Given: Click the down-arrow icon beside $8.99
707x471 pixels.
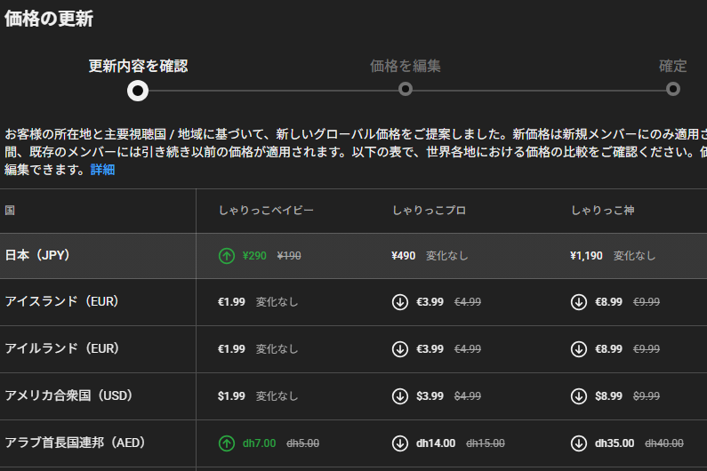Looking at the screenshot, I should click(x=579, y=396).
